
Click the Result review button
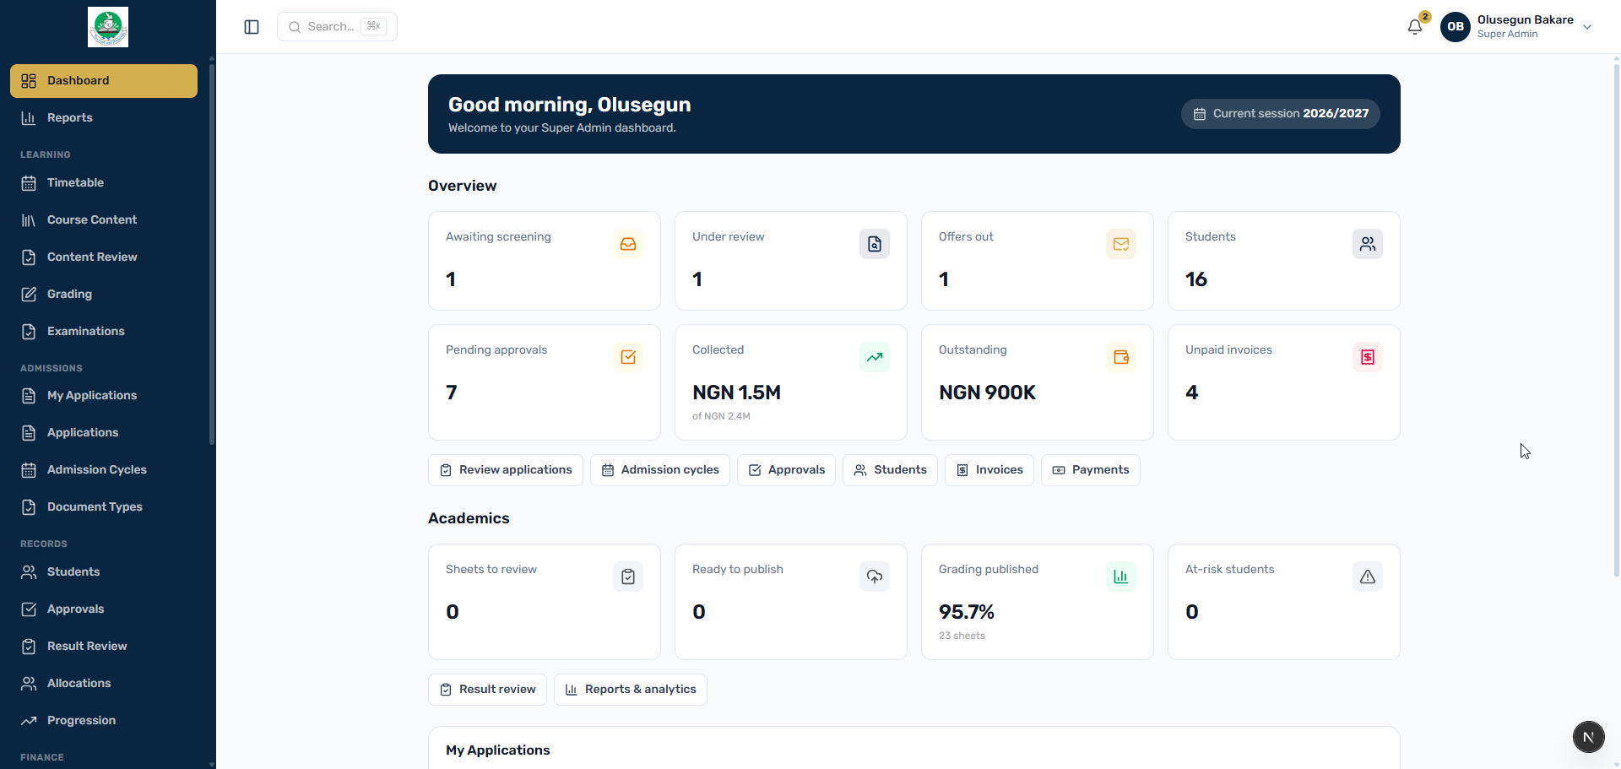point(487,690)
